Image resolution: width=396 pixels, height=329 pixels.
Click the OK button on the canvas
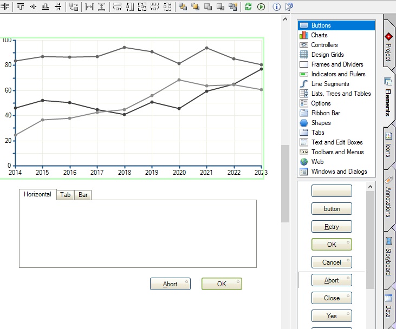tap(222, 284)
